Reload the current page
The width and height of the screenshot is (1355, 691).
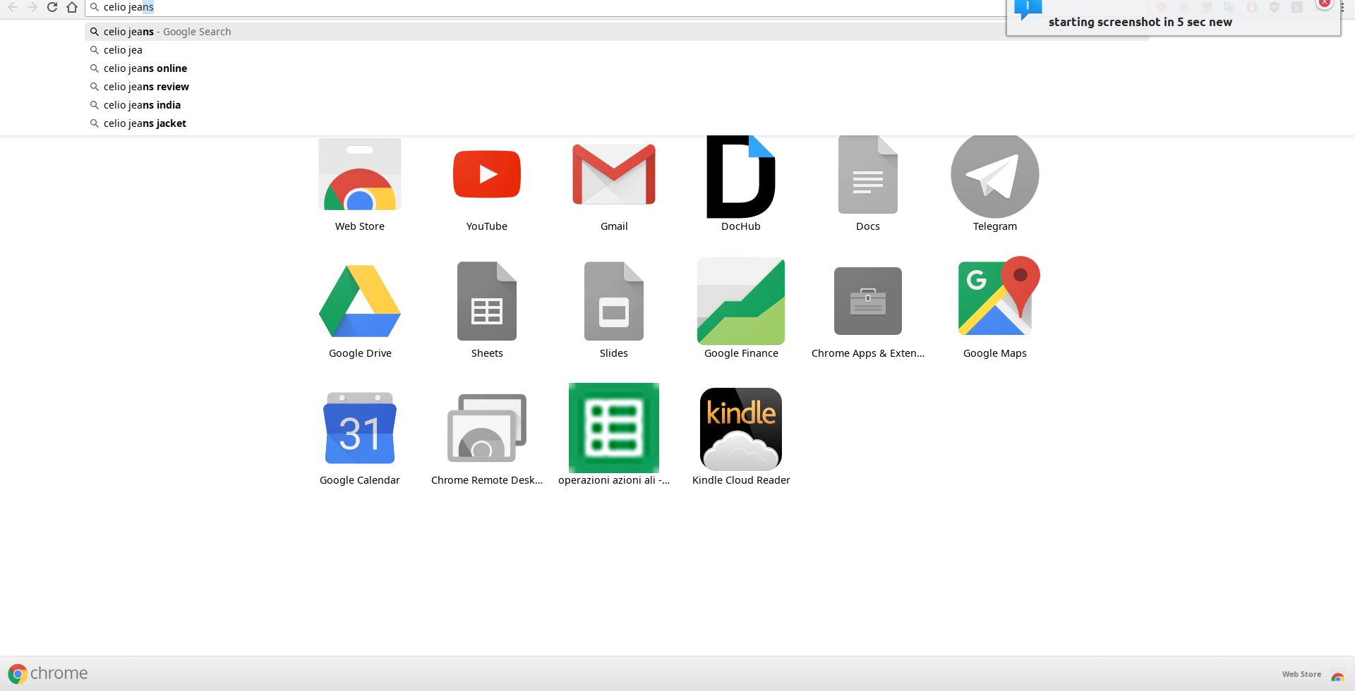pyautogui.click(x=52, y=7)
